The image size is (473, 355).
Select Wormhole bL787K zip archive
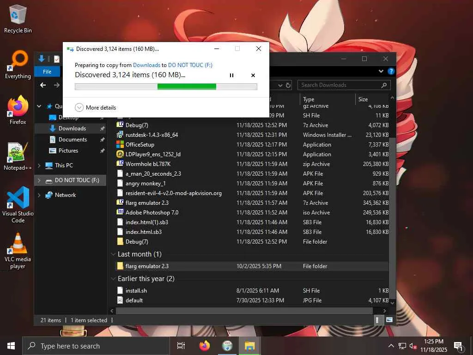(x=252, y=164)
